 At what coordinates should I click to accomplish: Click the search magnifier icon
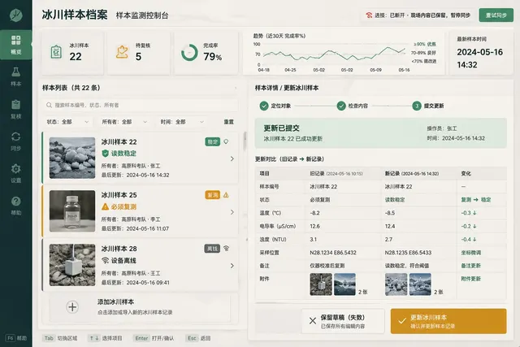pyautogui.click(x=49, y=105)
